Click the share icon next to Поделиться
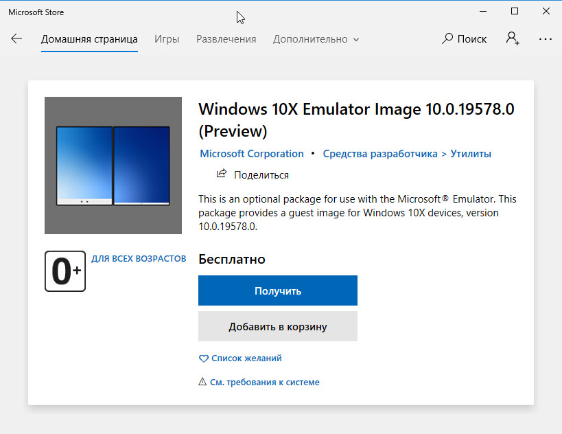 [x=222, y=174]
